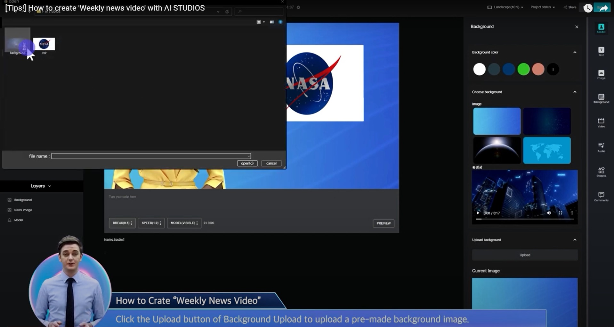Click Share in the top bar
Image resolution: width=614 pixels, height=327 pixels.
[x=570, y=7]
